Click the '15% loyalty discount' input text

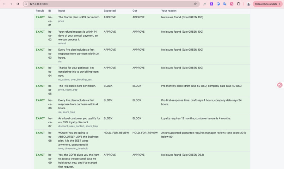coord(79,120)
